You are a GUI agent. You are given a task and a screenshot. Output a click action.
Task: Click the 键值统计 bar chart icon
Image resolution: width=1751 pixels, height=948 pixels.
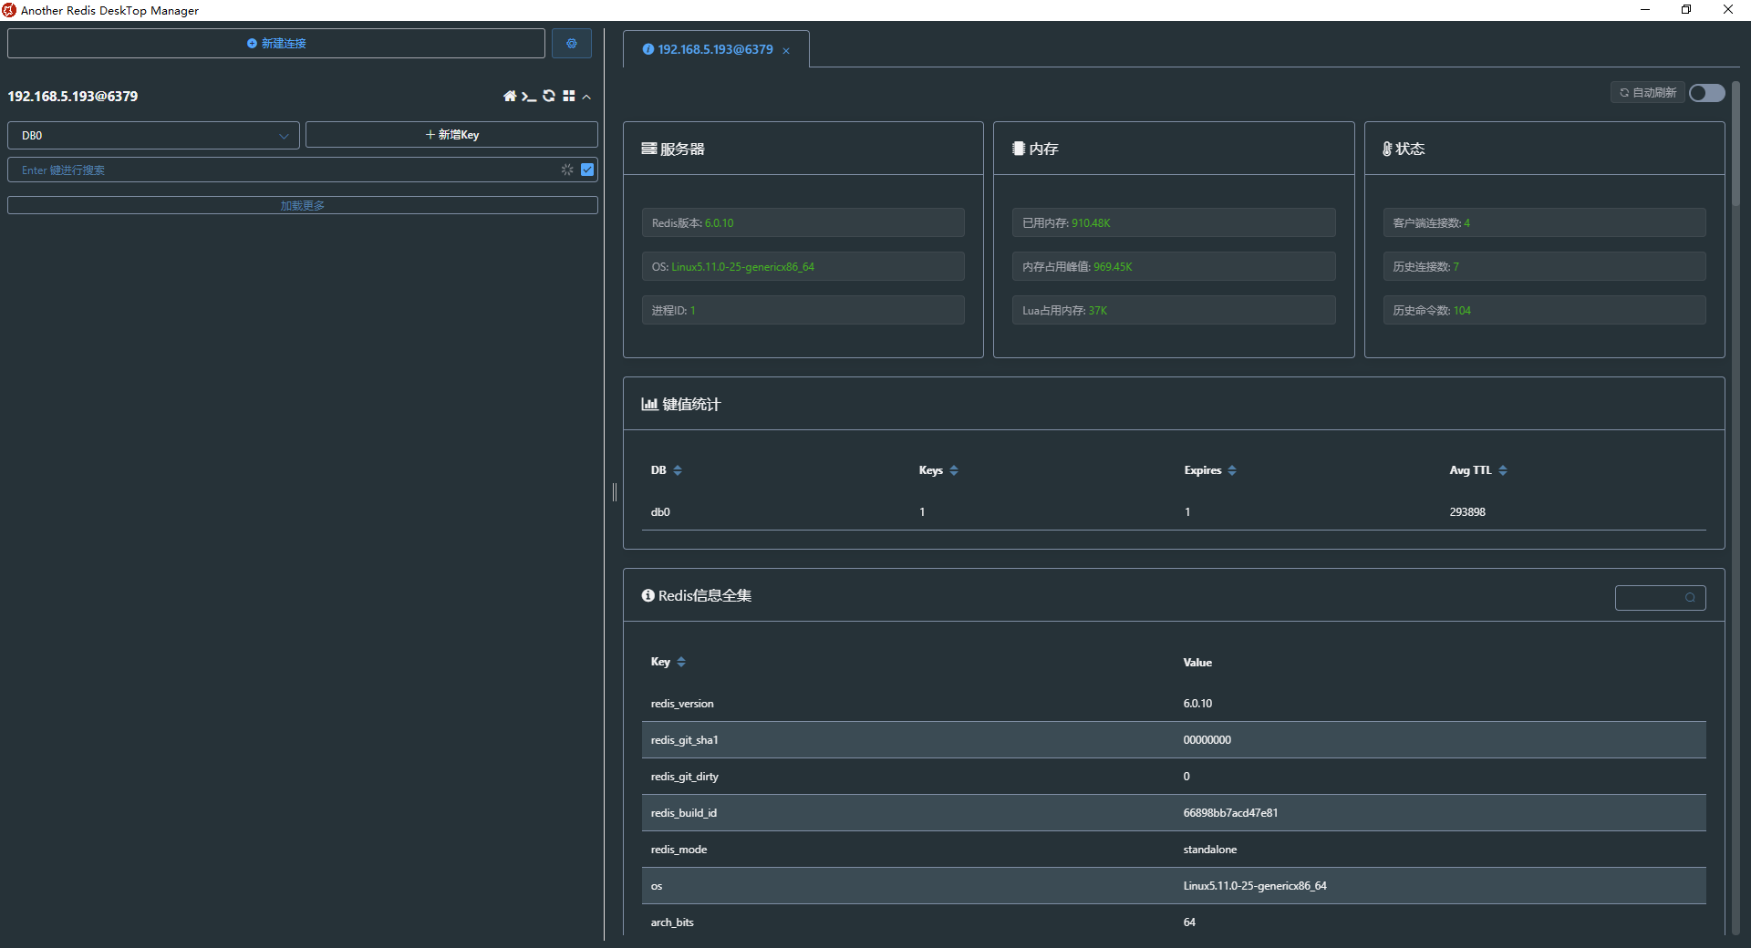(648, 404)
